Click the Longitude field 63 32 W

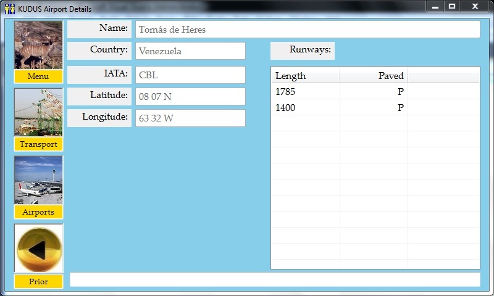(190, 118)
